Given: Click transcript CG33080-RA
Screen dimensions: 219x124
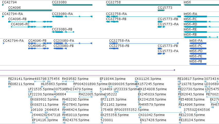Looking at the screenshot, I should (x=63, y=14).
